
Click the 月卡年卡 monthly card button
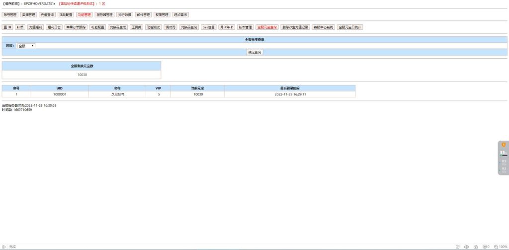[226, 27]
